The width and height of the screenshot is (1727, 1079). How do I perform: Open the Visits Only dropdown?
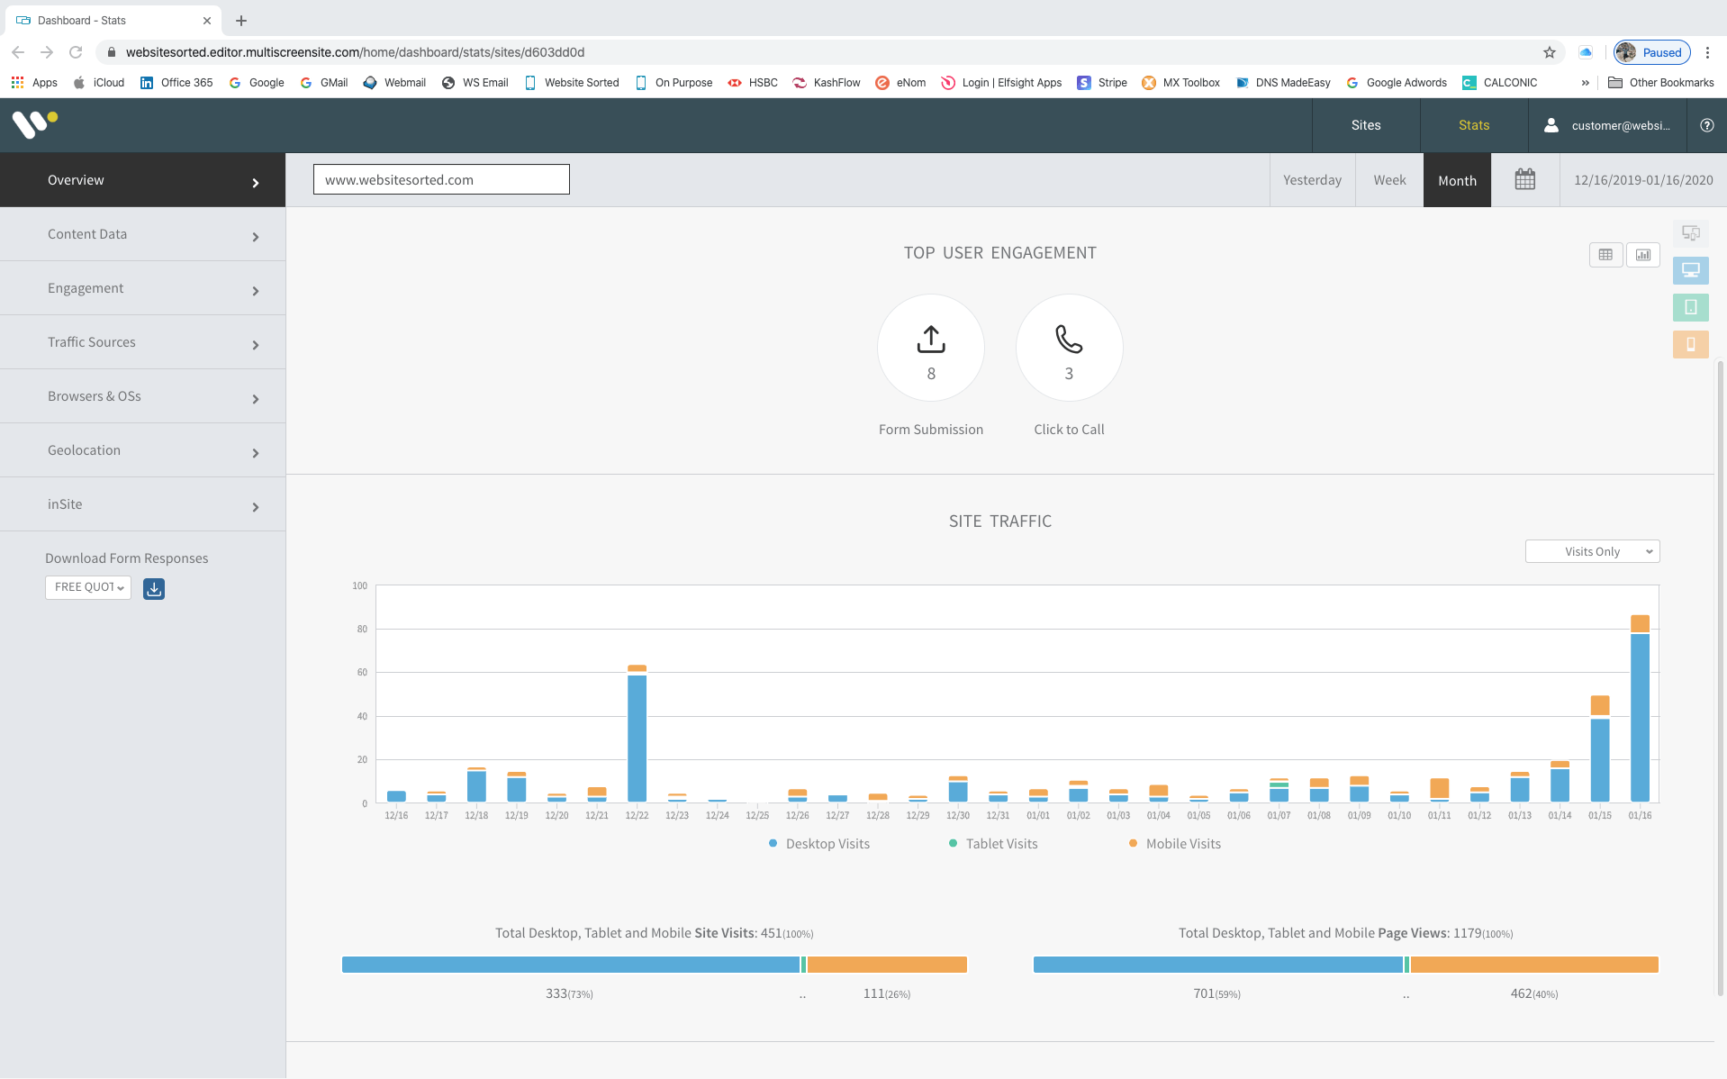1592,550
